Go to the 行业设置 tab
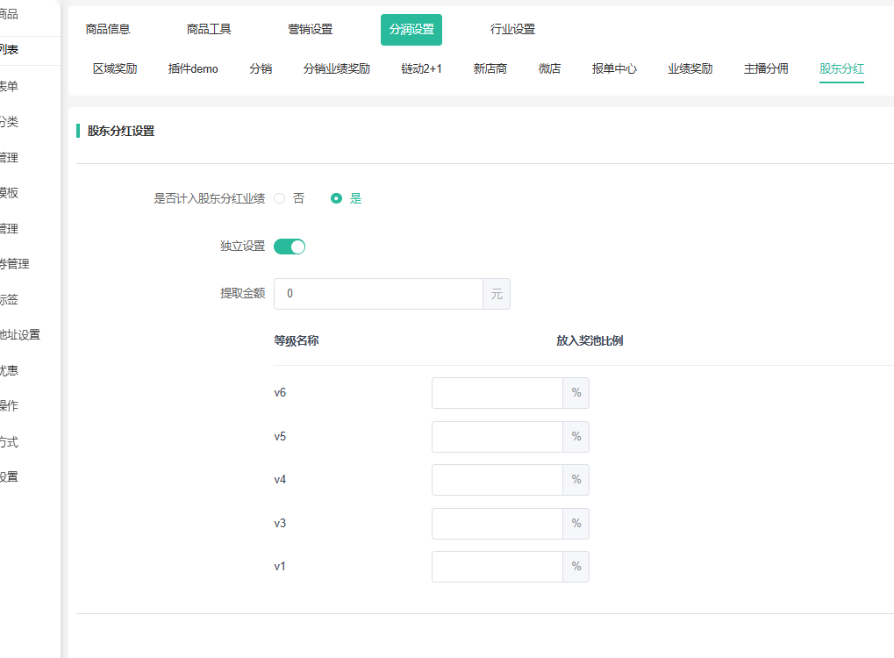This screenshot has width=894, height=658. pos(512,29)
